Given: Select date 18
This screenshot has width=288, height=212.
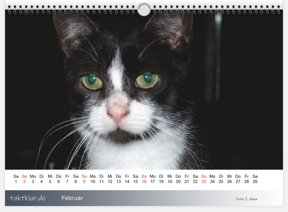Looking at the screenshot, I should tap(161, 182).
